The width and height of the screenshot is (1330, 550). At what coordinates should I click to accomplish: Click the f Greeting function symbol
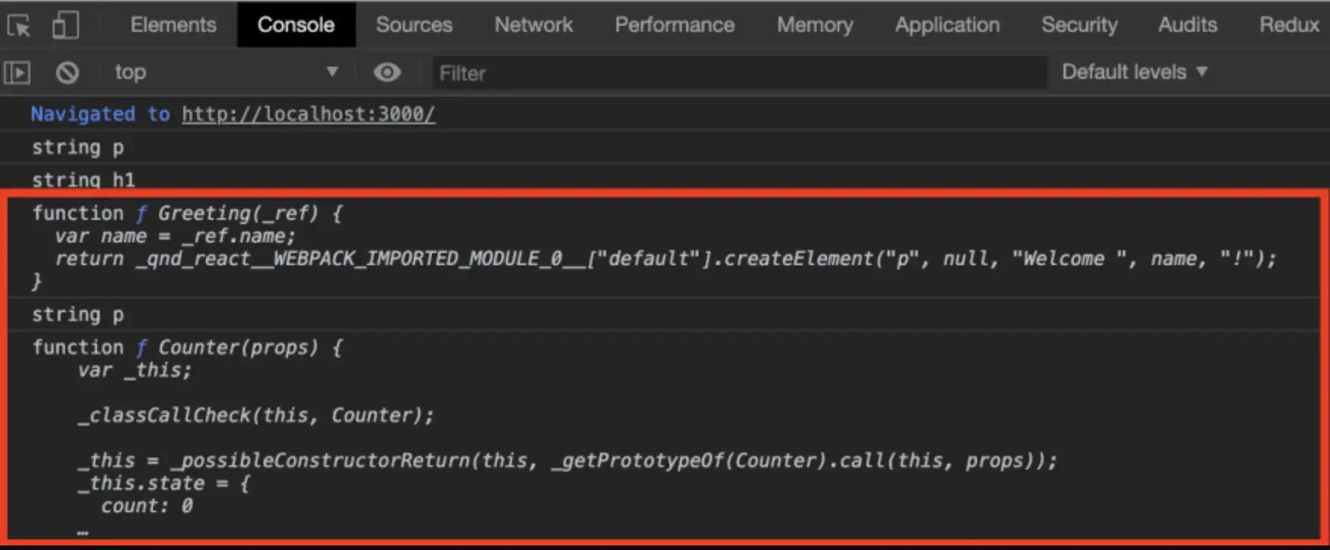(141, 214)
